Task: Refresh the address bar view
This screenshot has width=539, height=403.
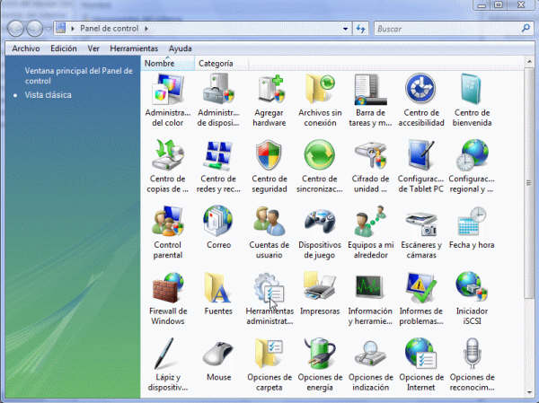Action: (x=360, y=29)
